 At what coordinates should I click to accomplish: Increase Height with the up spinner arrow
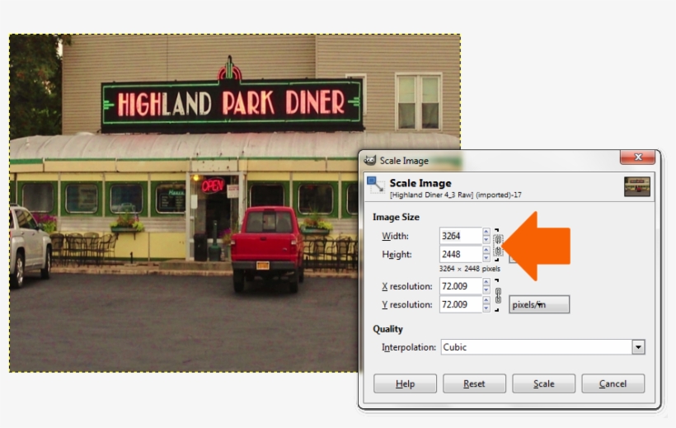tap(486, 250)
